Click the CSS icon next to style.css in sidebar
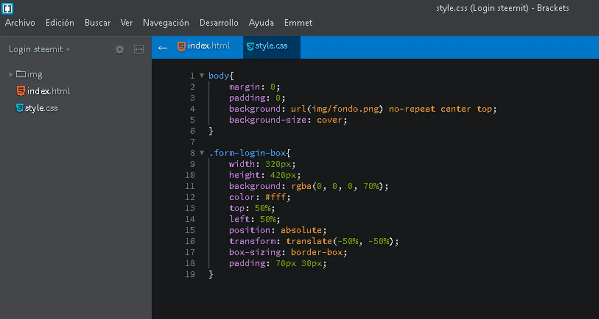The width and height of the screenshot is (599, 319). [x=20, y=108]
